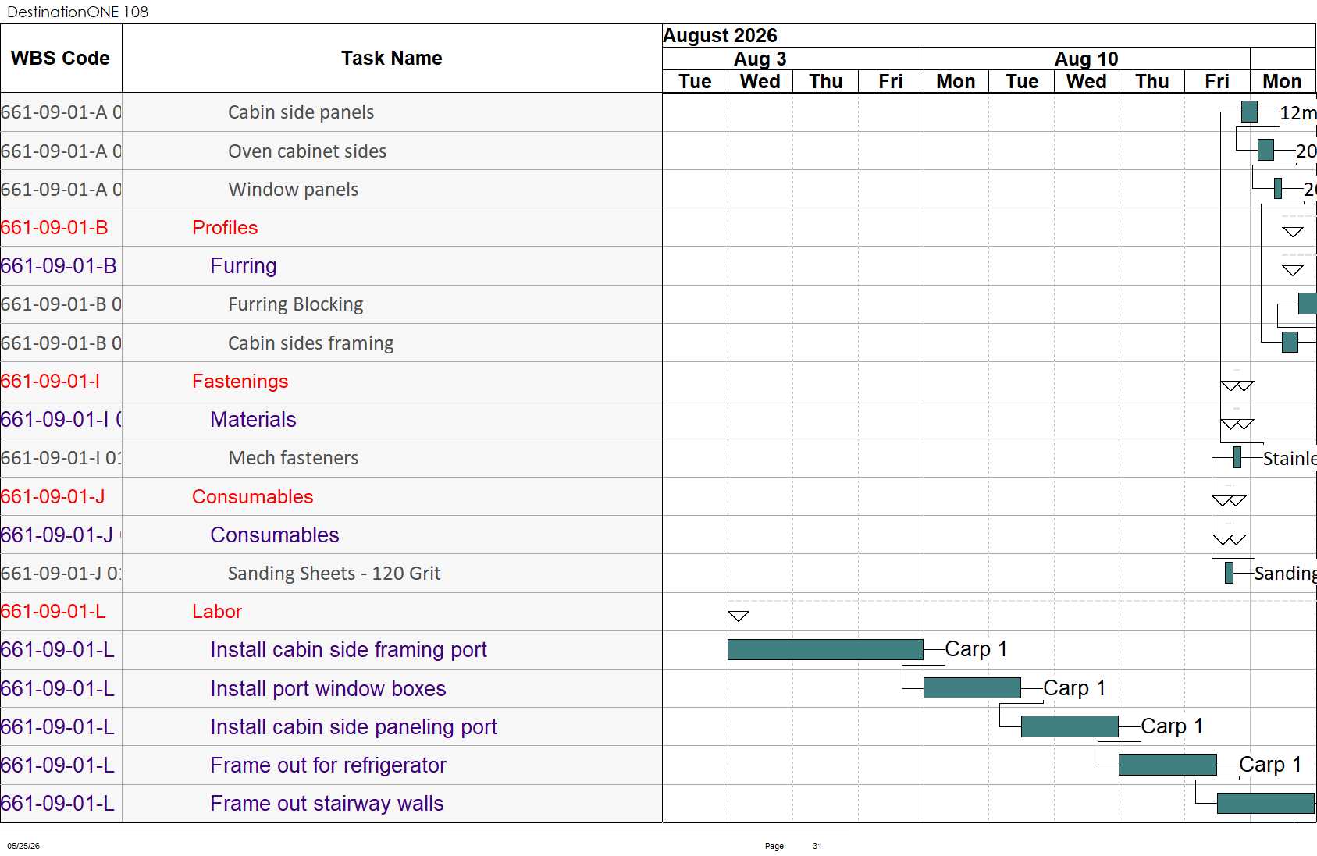Image resolution: width=1317 pixels, height=856 pixels.
Task: Click the WBS Code column header
Action: 61,59
